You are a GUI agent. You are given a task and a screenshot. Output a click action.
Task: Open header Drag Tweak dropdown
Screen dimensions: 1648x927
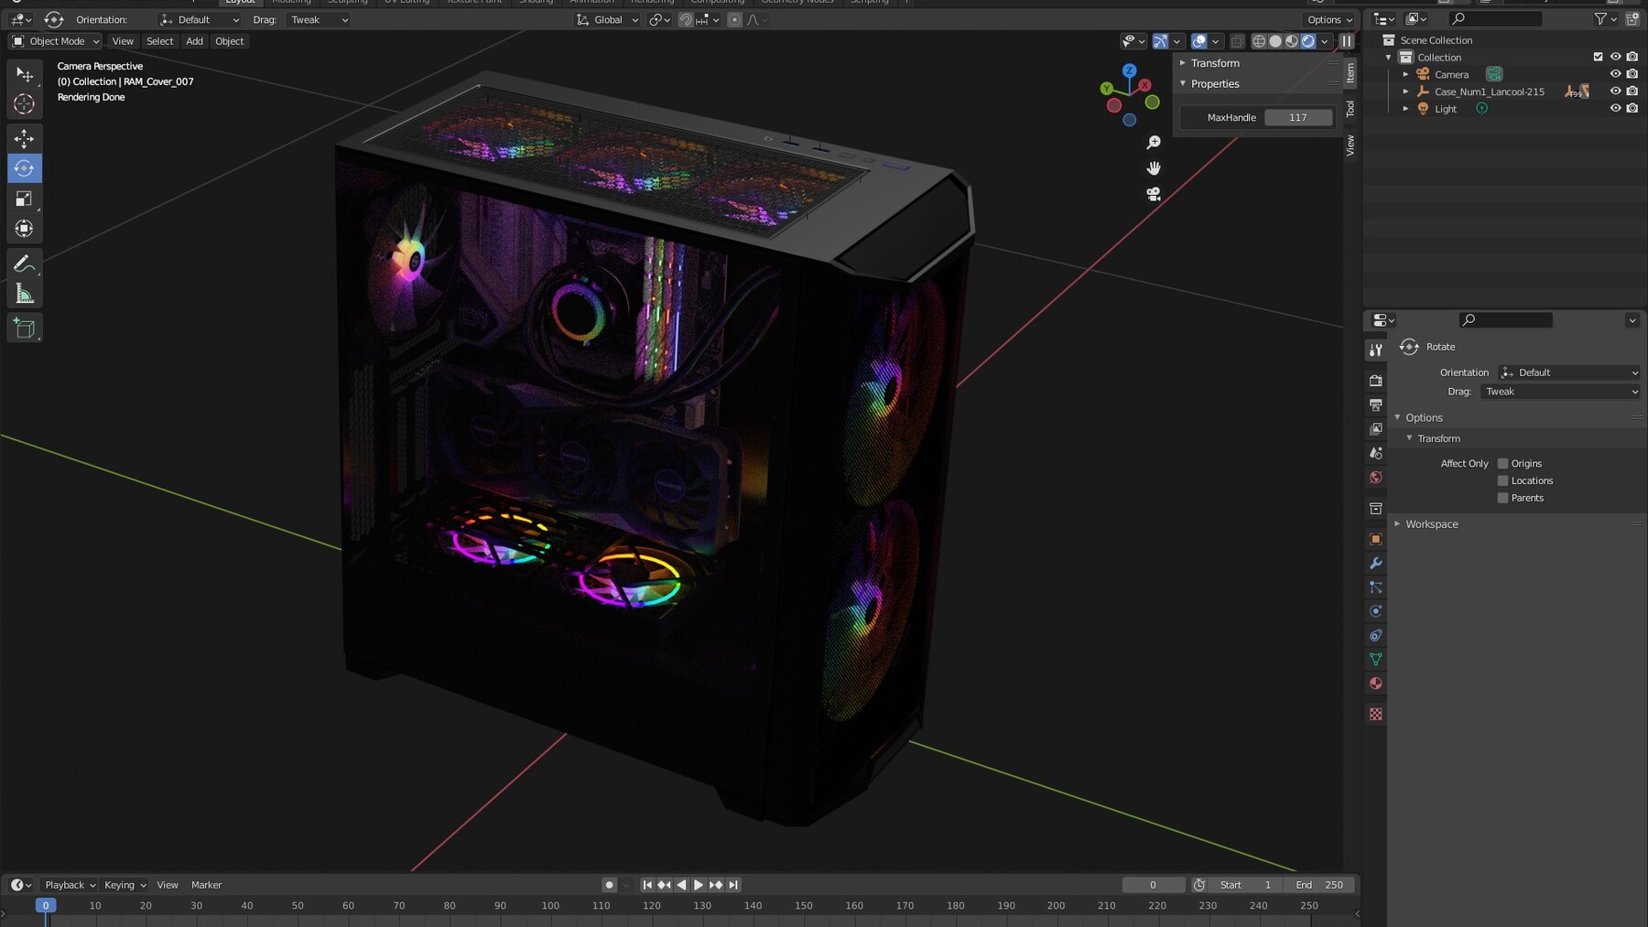(x=319, y=19)
